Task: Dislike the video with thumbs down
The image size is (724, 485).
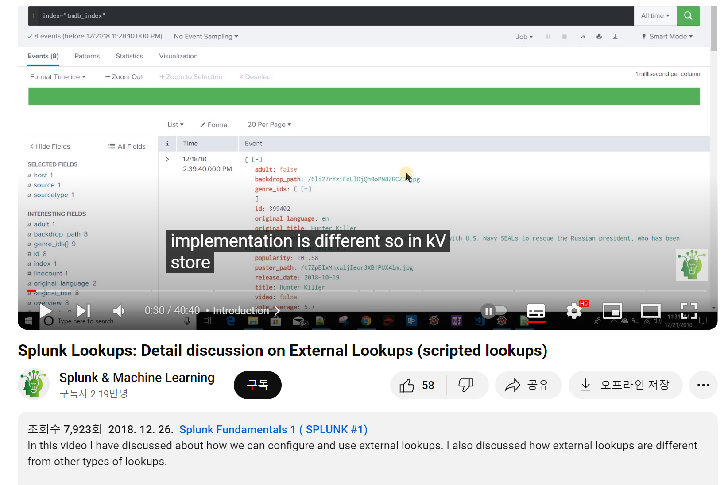Action: tap(466, 385)
